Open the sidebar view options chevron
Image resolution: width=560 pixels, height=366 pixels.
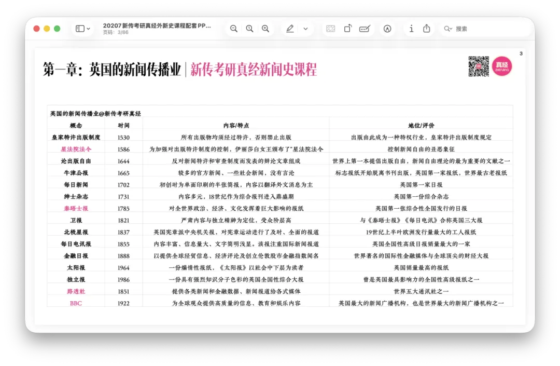tap(89, 29)
